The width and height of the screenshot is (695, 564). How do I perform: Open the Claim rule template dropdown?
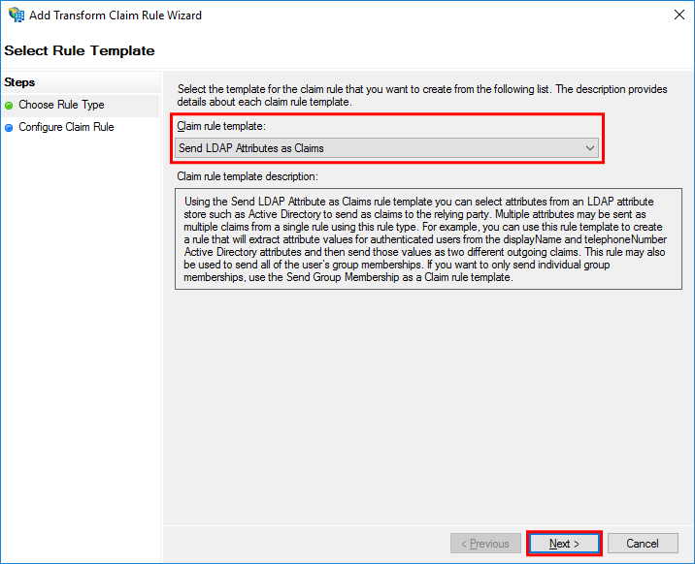point(386,148)
